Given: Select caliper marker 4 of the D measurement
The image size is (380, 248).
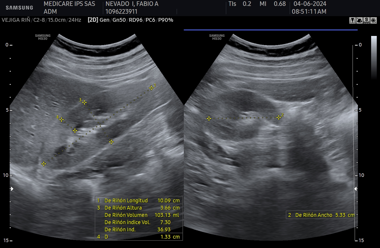Looking at the screenshot, I should (61, 119).
